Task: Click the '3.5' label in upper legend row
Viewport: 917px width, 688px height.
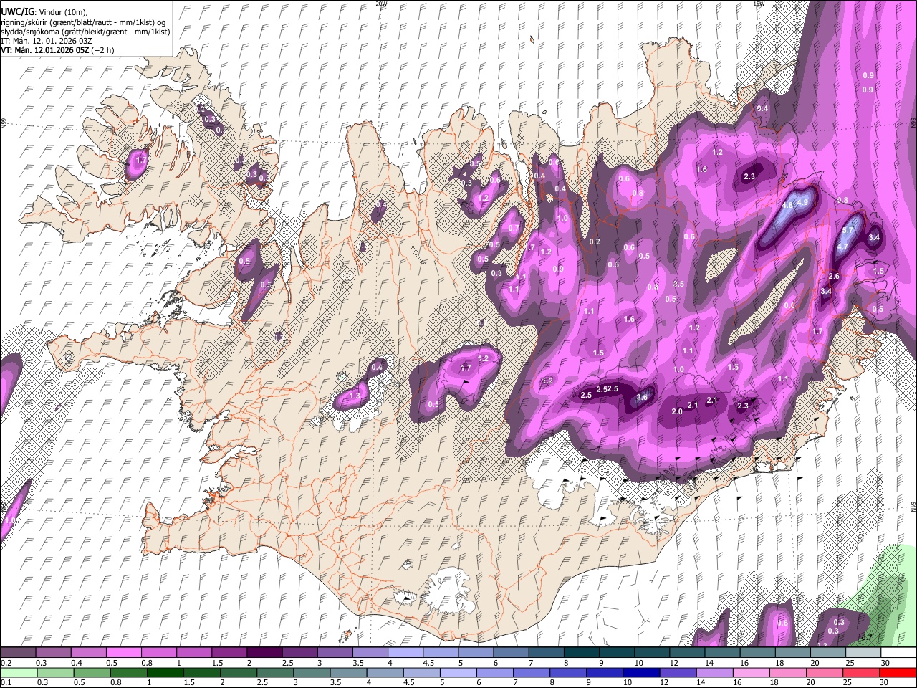Action: click(x=357, y=663)
